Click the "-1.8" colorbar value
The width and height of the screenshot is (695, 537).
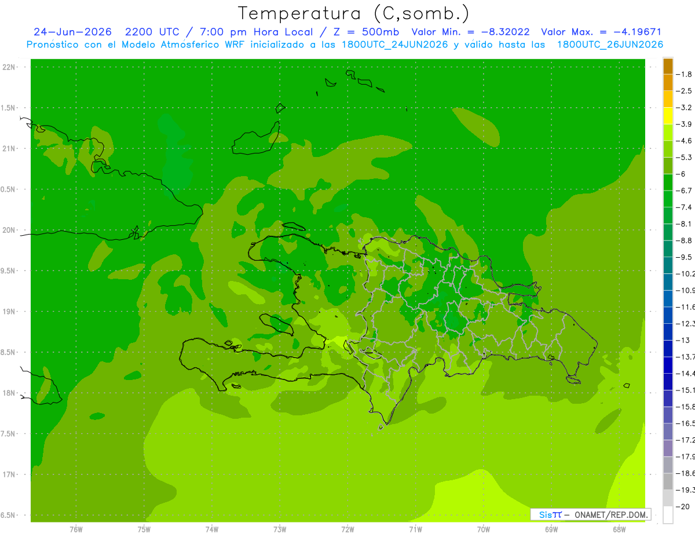[x=684, y=74]
